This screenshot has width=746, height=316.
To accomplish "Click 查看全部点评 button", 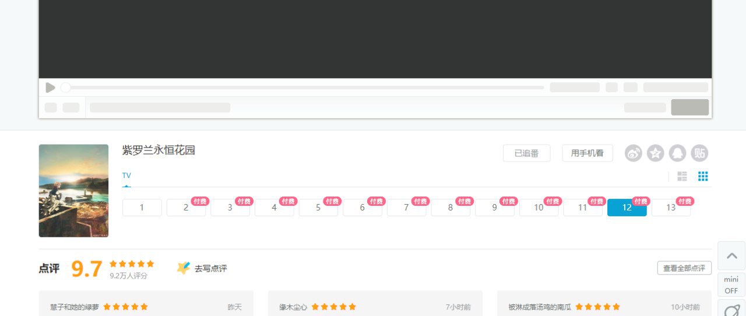I will point(684,268).
